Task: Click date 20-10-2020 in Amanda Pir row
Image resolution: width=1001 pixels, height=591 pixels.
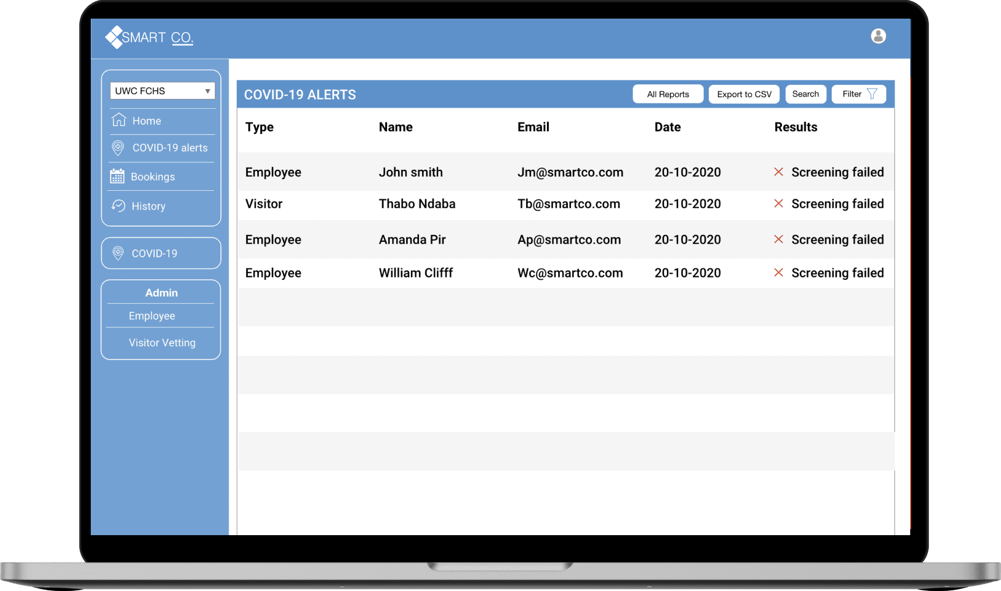Action: (687, 240)
